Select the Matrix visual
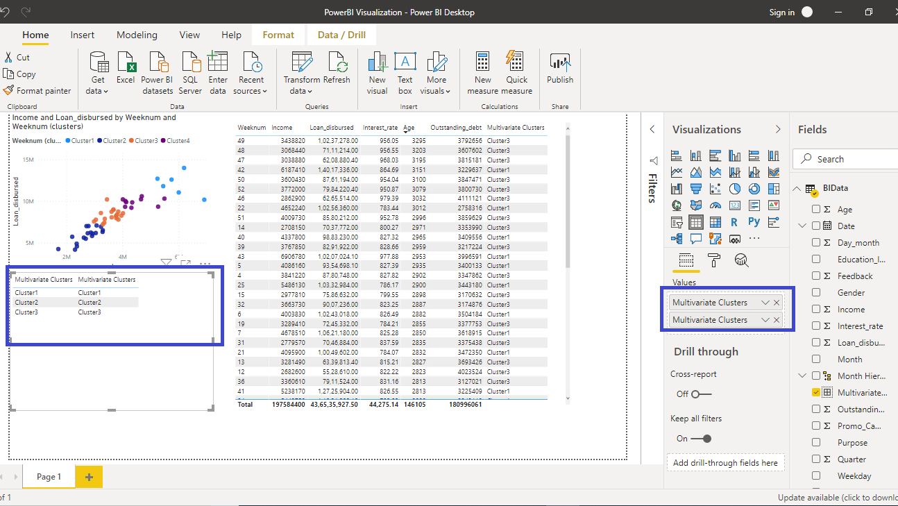898x506 pixels. point(715,221)
